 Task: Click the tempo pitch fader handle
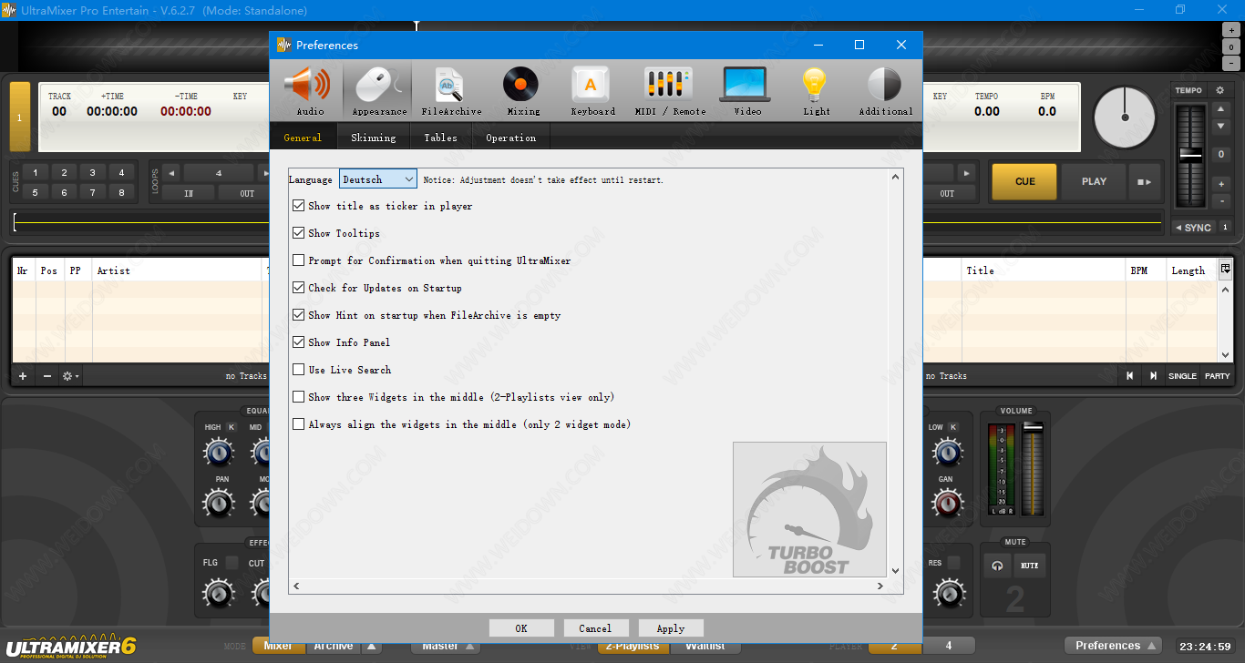1191,155
